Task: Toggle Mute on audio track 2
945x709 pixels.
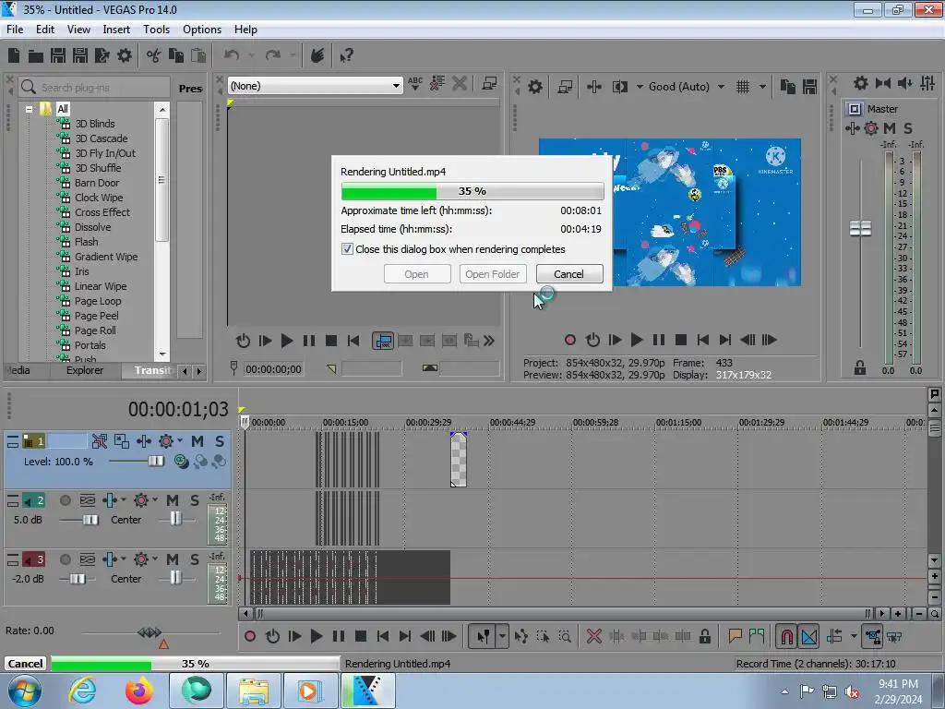Action: coord(173,500)
